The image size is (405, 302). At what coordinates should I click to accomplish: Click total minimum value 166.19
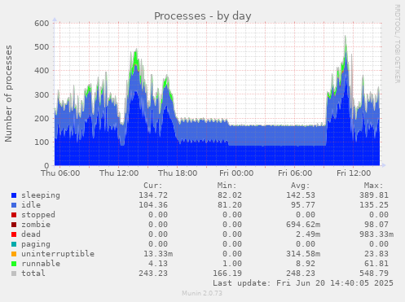pyautogui.click(x=227, y=274)
